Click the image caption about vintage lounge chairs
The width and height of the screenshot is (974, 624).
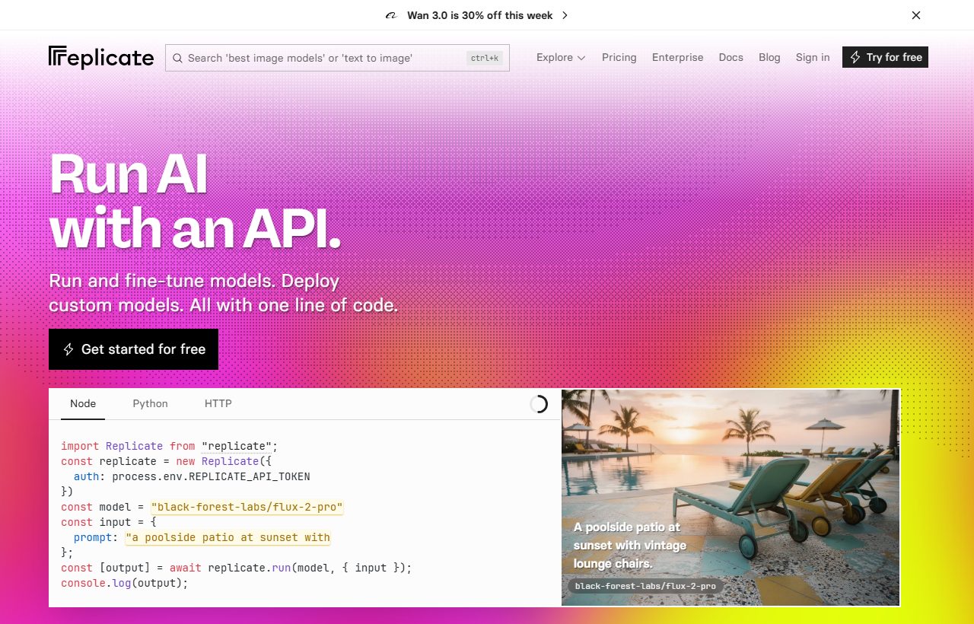[x=630, y=546]
